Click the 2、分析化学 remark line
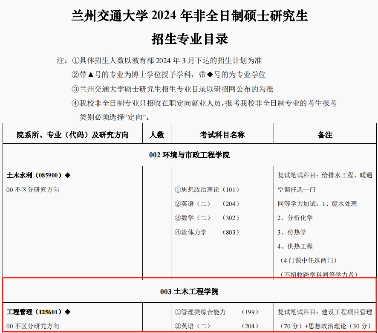The height and width of the screenshot is (333, 378). click(x=295, y=218)
